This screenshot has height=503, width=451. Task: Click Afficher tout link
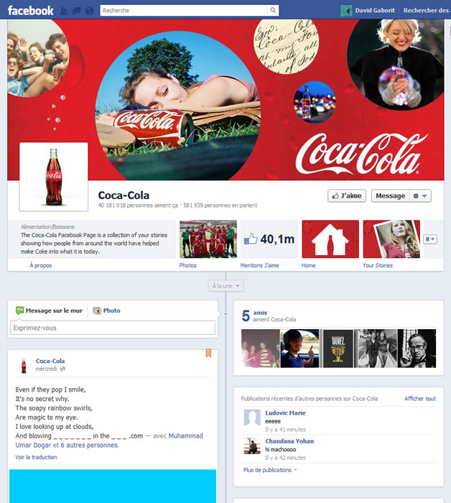pos(420,398)
